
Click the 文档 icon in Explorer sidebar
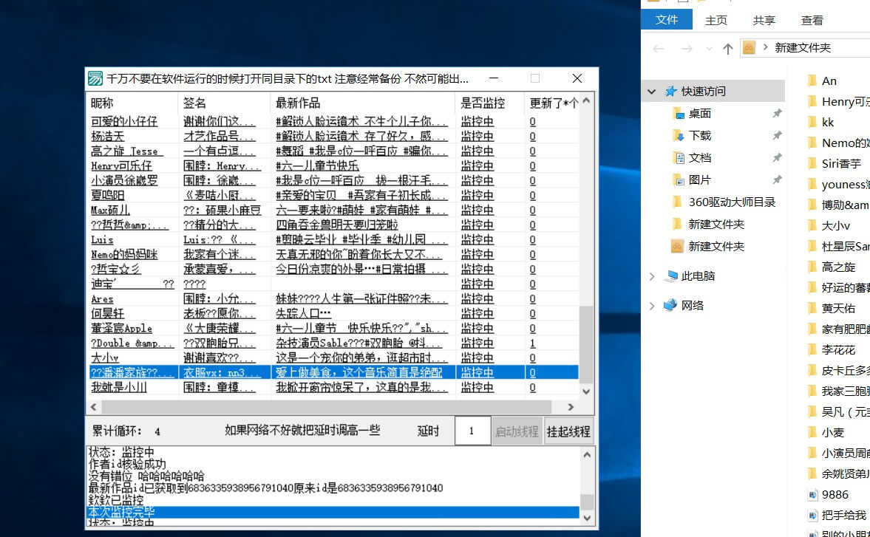point(678,158)
